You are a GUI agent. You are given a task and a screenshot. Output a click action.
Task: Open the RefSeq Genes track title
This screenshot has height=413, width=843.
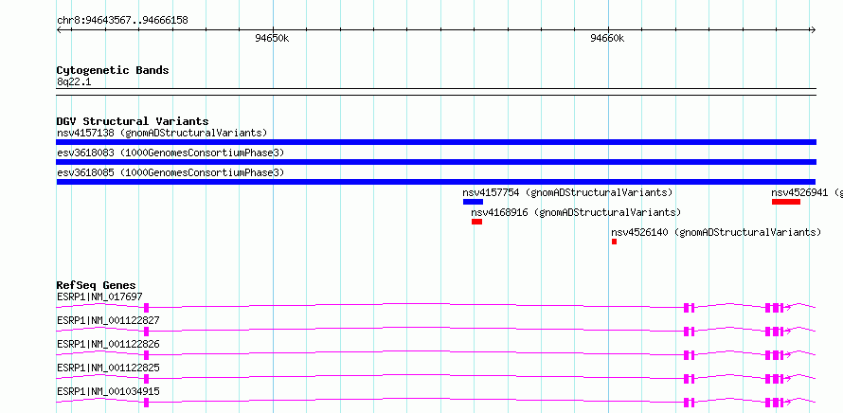point(97,285)
